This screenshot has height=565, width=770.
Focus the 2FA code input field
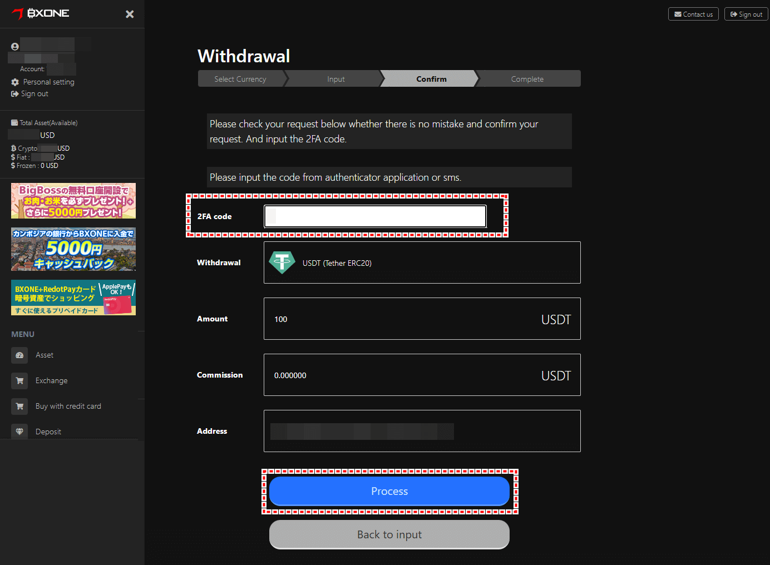click(x=376, y=216)
